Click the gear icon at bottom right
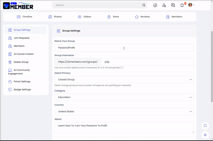Viewport: 213px width, 141px height. [205, 135]
